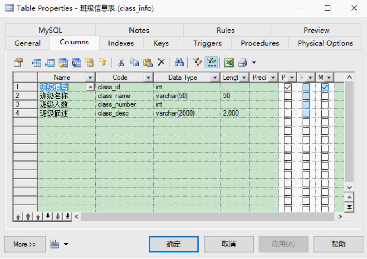Screen dimensions: 367x259
Task: Toggle P checkbox for class_desc row
Action: pyautogui.click(x=288, y=113)
